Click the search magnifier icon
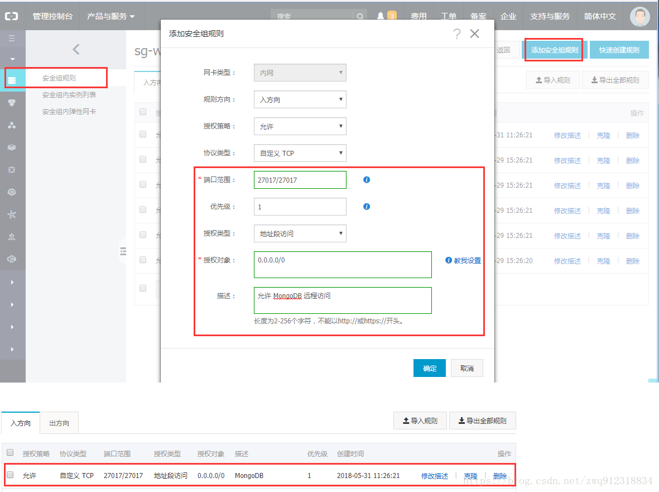Viewport: 659px width, 492px height. 360,17
